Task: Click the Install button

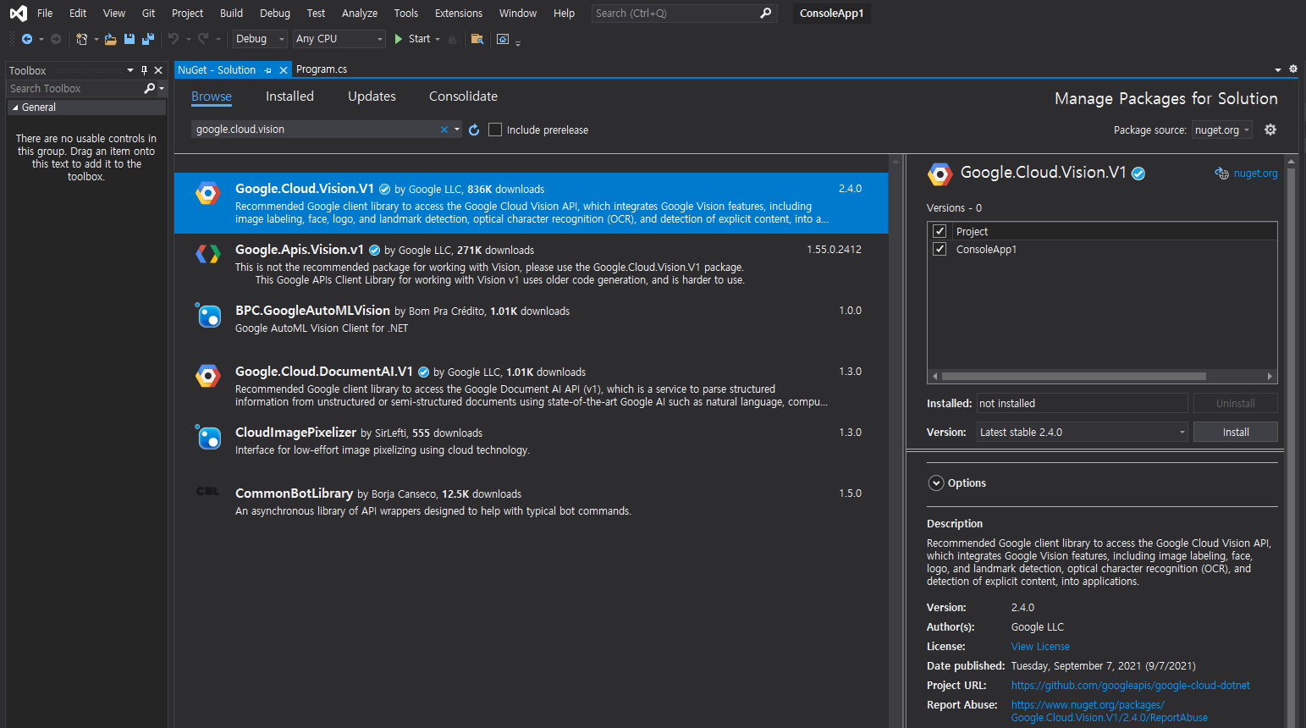Action: pos(1236,432)
